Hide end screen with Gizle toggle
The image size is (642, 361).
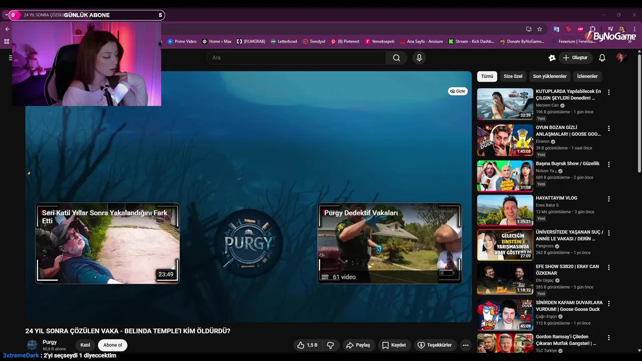[x=458, y=91]
